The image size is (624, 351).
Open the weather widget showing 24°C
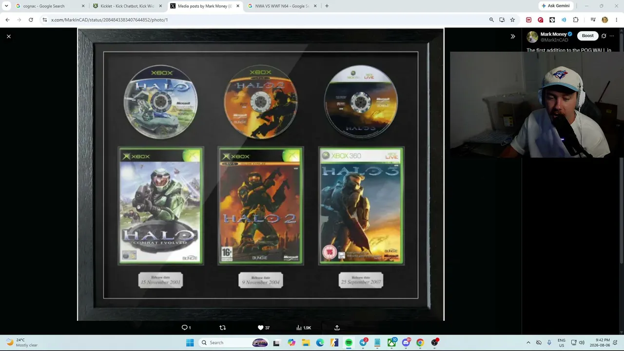(x=21, y=343)
